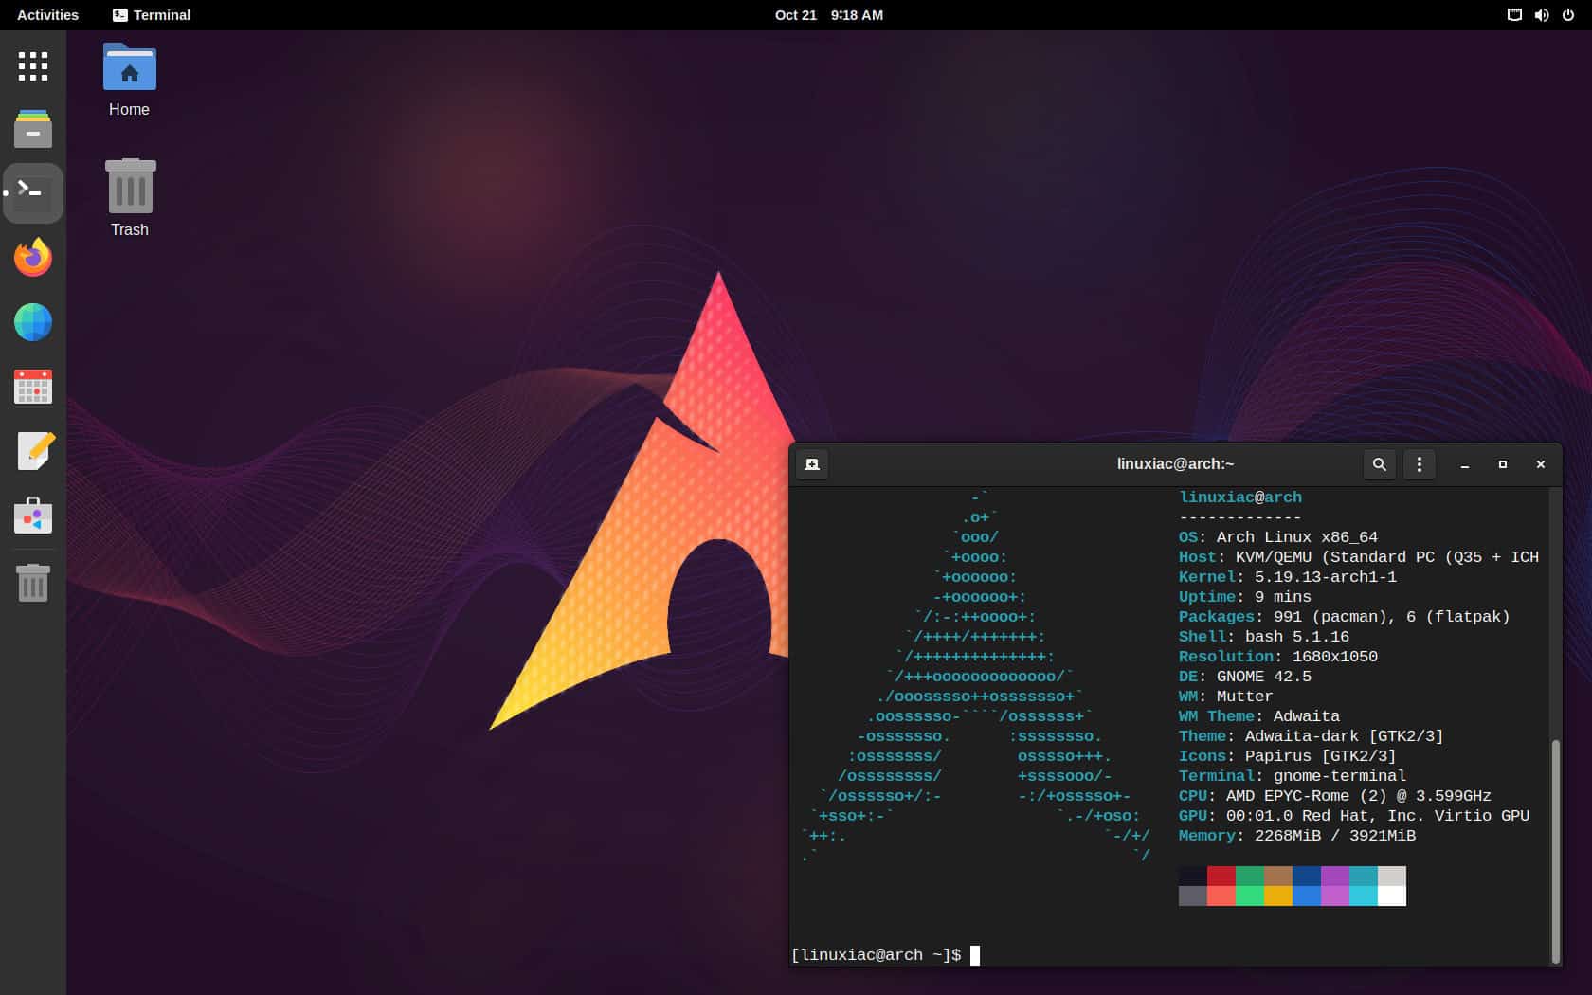Screen dimensions: 1592x995
Task: Open terminal search with the magnifier icon
Action: coord(1380,464)
